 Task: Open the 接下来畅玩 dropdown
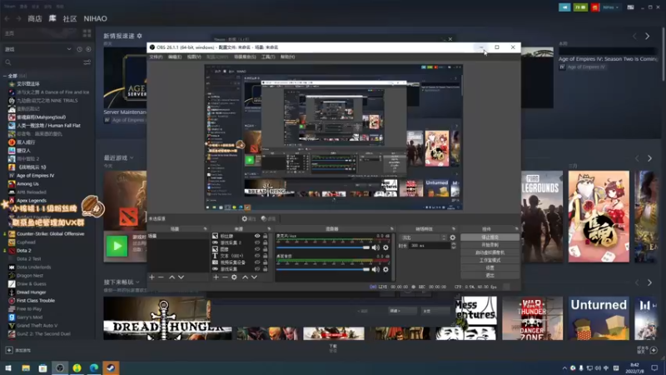(137, 282)
